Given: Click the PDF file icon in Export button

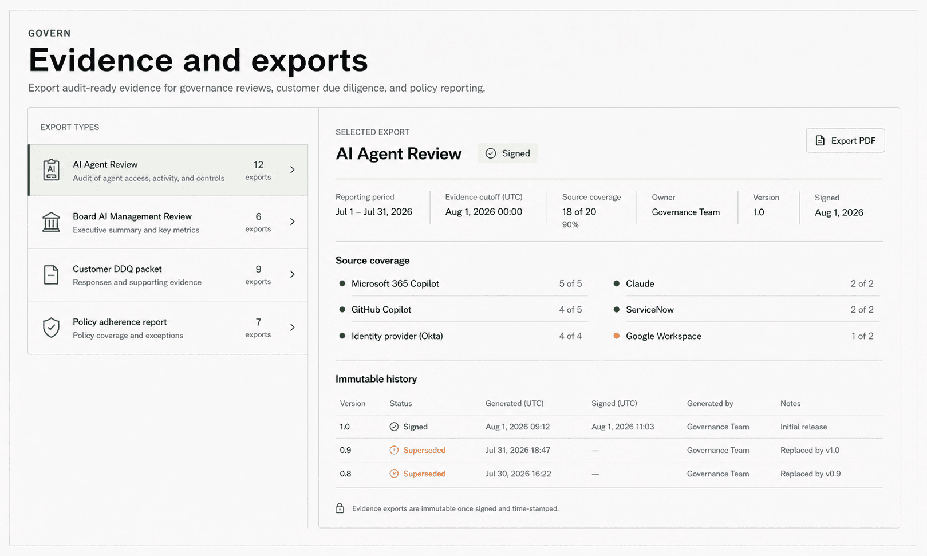Looking at the screenshot, I should 820,141.
